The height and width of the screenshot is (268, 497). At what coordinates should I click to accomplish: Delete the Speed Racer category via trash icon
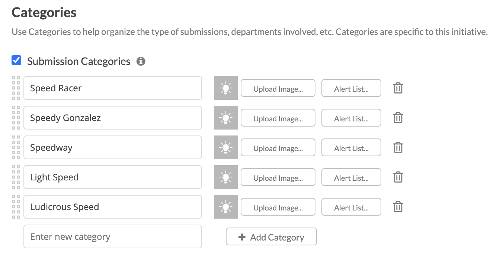[398, 88]
